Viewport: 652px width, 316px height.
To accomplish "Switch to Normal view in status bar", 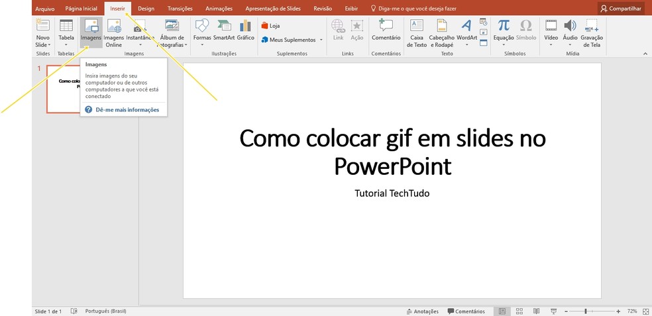I will coord(502,311).
